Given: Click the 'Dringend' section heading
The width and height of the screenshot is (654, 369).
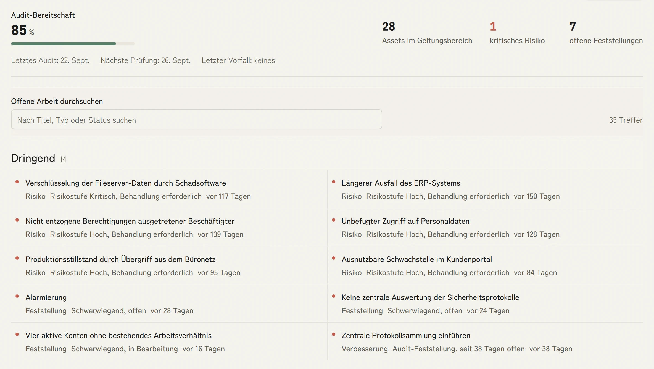Looking at the screenshot, I should coord(33,158).
